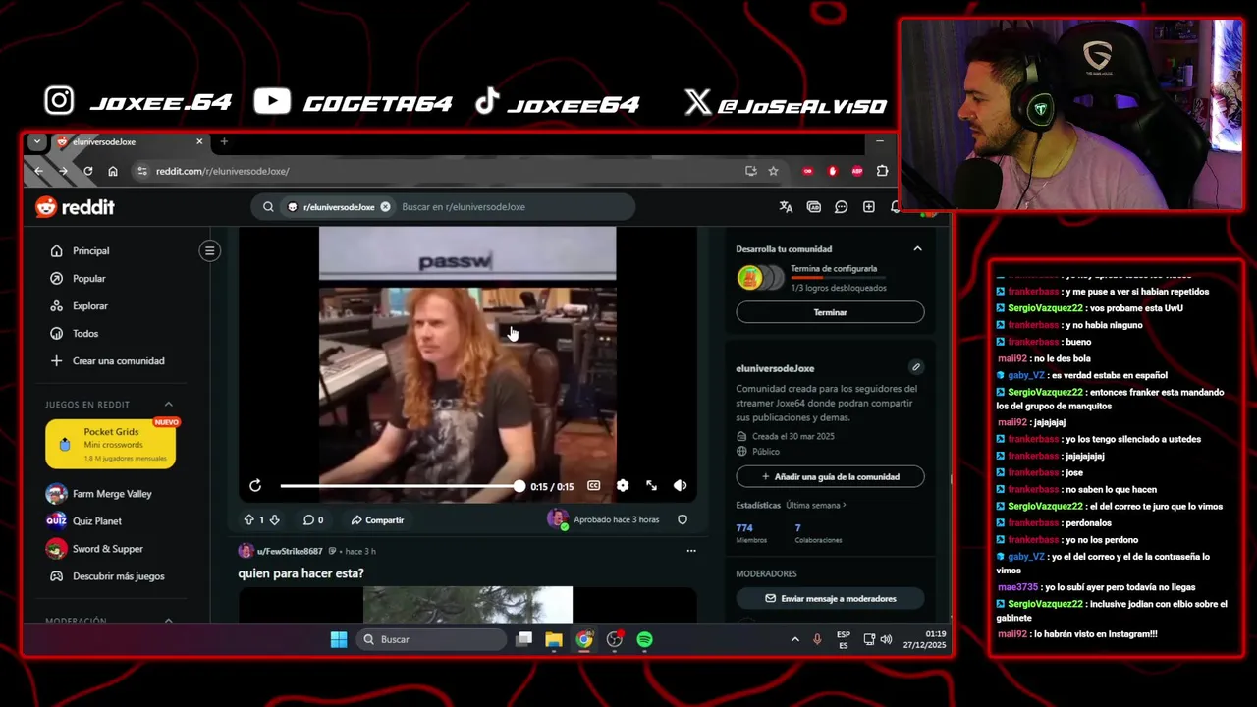Screen dimensions: 1257x707
Task: Enter fullscreen on the video
Action: point(651,486)
